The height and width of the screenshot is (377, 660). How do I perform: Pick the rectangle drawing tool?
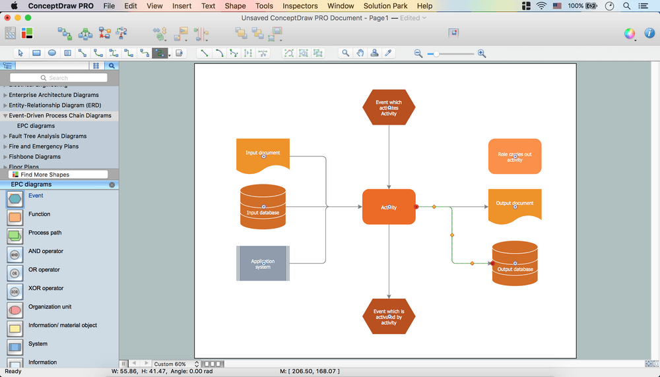coord(36,53)
